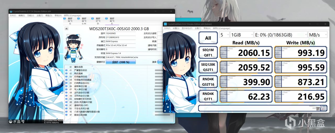This screenshot has width=335, height=133.
Task: Click the CrystalDiskInfo title bar app icon
Action: tap(11, 11)
